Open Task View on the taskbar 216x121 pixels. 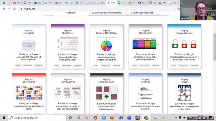coord(78,118)
